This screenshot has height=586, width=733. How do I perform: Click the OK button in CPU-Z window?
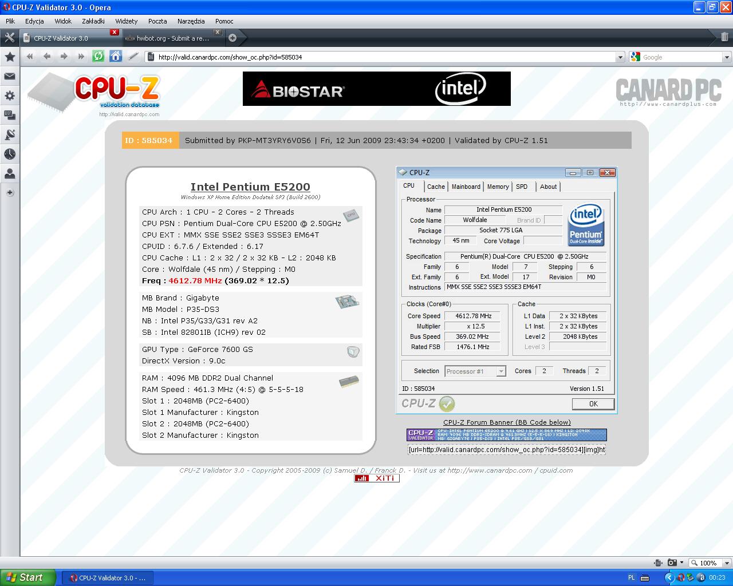pyautogui.click(x=593, y=403)
